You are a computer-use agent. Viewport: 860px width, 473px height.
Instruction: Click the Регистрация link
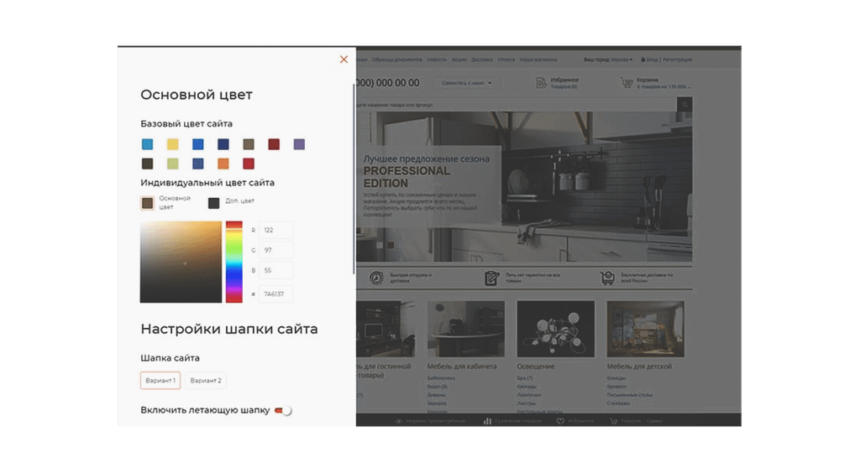pyautogui.click(x=678, y=60)
